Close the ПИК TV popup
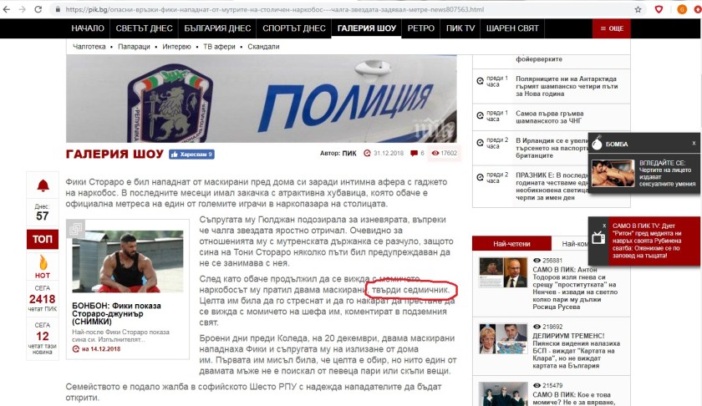The width and height of the screenshot is (702, 406). pyautogui.click(x=604, y=226)
